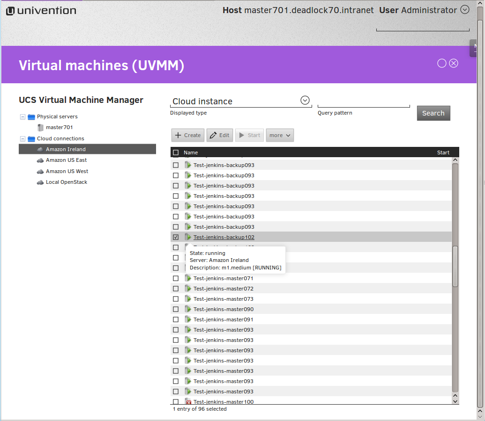Click the Physical servers folder icon
This screenshot has width=485, height=421.
tap(31, 117)
